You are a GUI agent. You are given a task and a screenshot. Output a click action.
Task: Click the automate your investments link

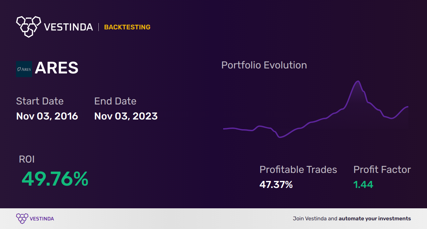pyautogui.click(x=375, y=219)
